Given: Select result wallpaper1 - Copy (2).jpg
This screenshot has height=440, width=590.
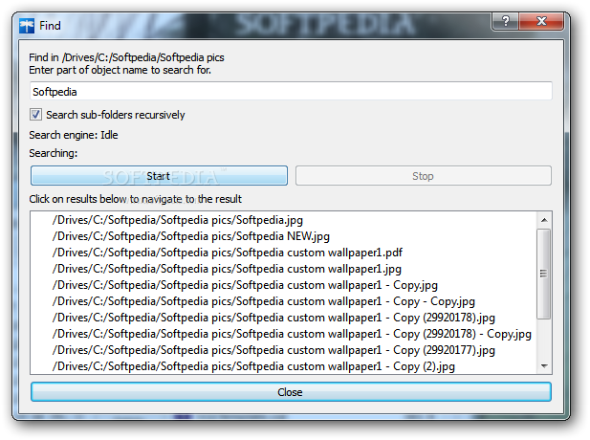Looking at the screenshot, I should click(253, 365).
